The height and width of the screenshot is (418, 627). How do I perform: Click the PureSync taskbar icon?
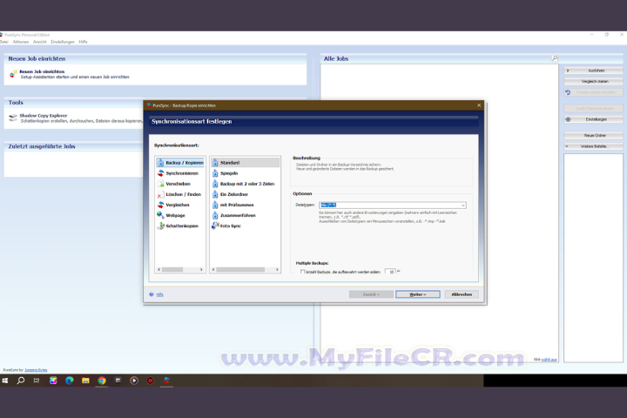pyautogui.click(x=166, y=381)
